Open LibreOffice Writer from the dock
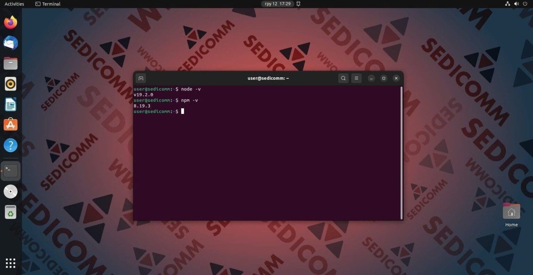Viewport: 533px width, 275px height. 10,104
